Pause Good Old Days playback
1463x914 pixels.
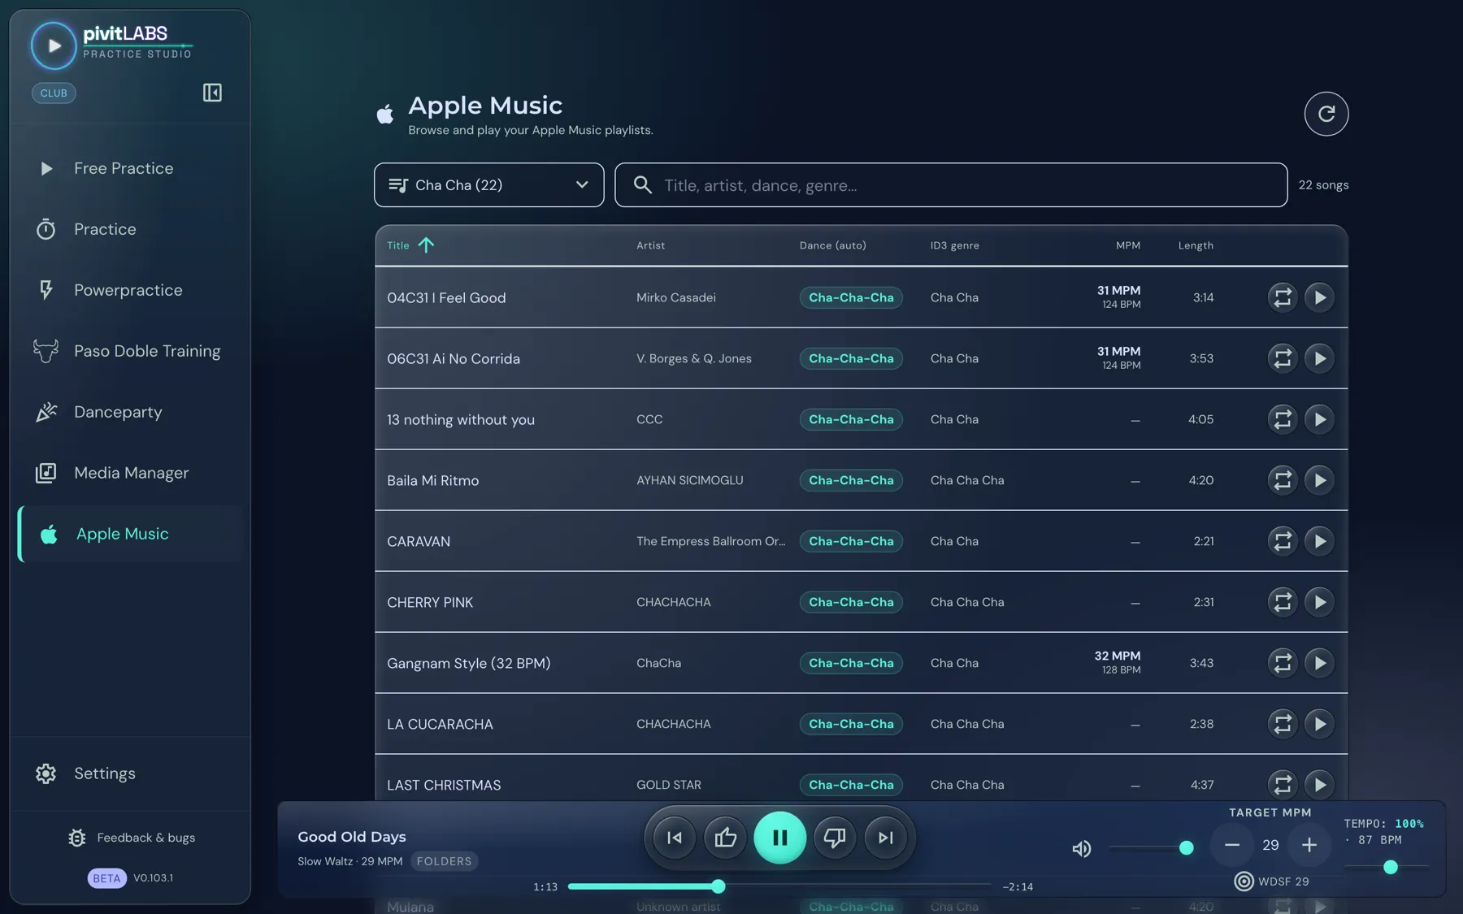tap(779, 838)
